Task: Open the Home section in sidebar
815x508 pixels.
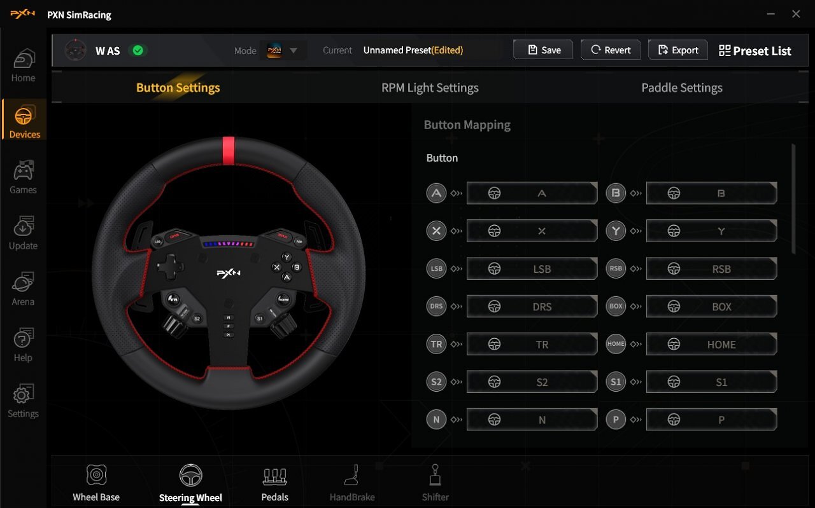Action: 23,65
